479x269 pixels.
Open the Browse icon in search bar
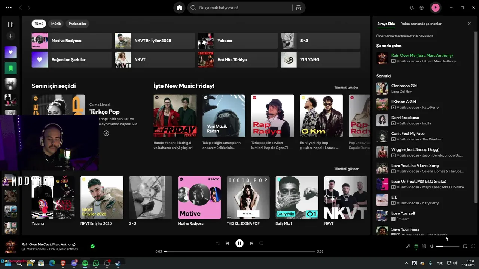(x=298, y=8)
